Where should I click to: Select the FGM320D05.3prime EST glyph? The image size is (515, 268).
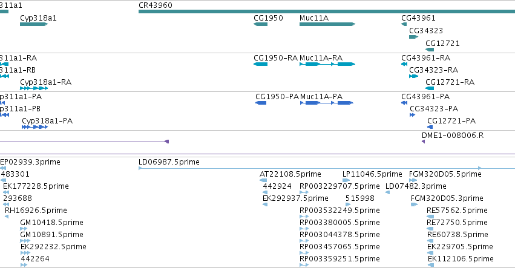coord(414,204)
